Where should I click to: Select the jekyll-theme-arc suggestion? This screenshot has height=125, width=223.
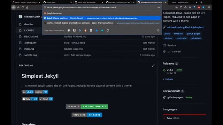(102, 13)
